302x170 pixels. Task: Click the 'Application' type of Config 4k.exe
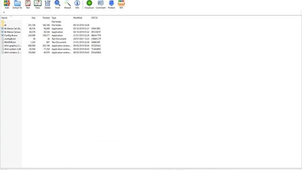tap(57, 35)
